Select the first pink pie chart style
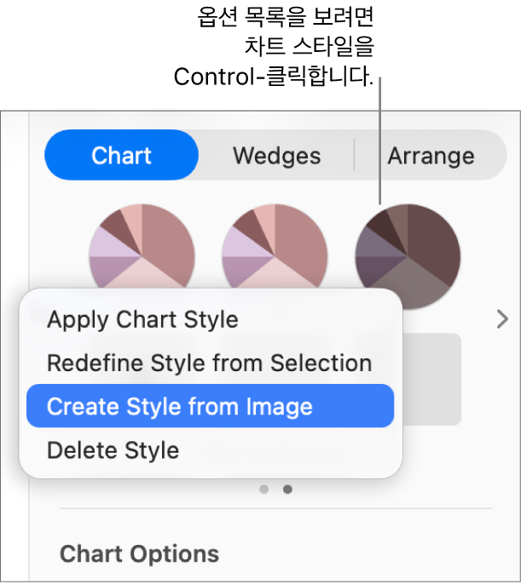521x584 pixels. click(142, 247)
